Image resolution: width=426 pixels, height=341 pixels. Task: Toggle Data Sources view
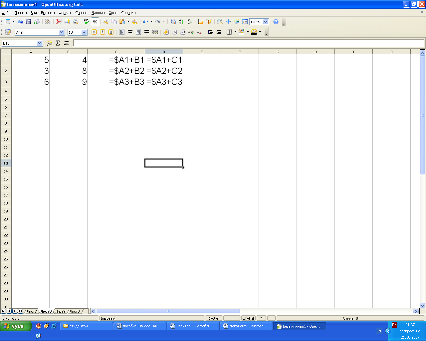pyautogui.click(x=245, y=22)
